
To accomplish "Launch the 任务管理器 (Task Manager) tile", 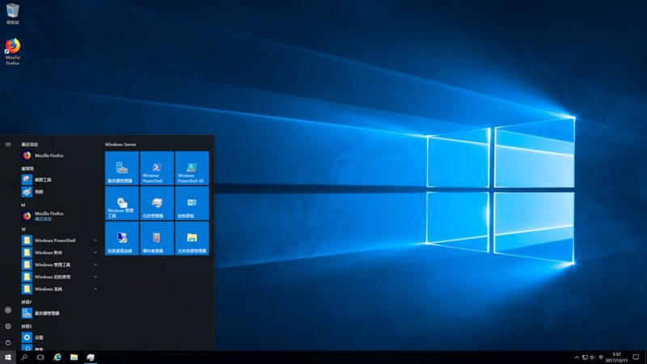I will click(x=157, y=203).
